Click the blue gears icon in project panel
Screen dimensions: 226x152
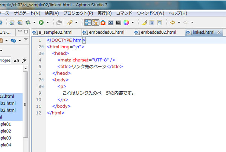coord(13,41)
